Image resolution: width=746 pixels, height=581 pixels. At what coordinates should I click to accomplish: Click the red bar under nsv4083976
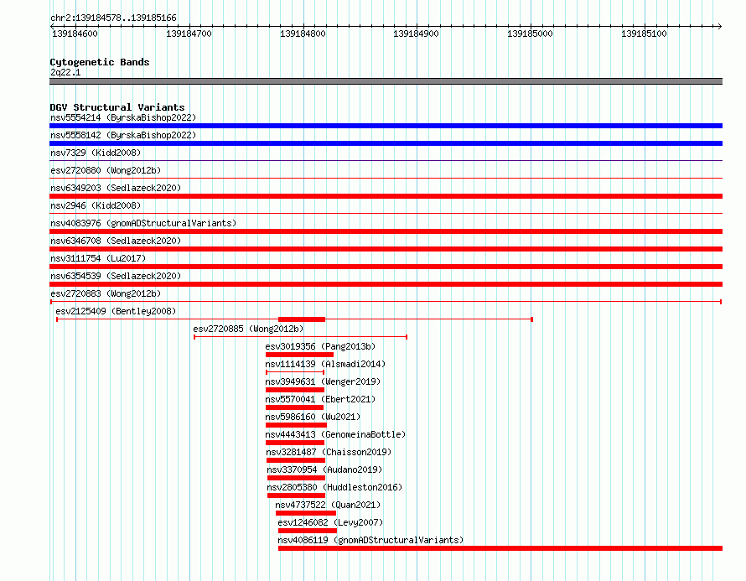[x=386, y=231]
